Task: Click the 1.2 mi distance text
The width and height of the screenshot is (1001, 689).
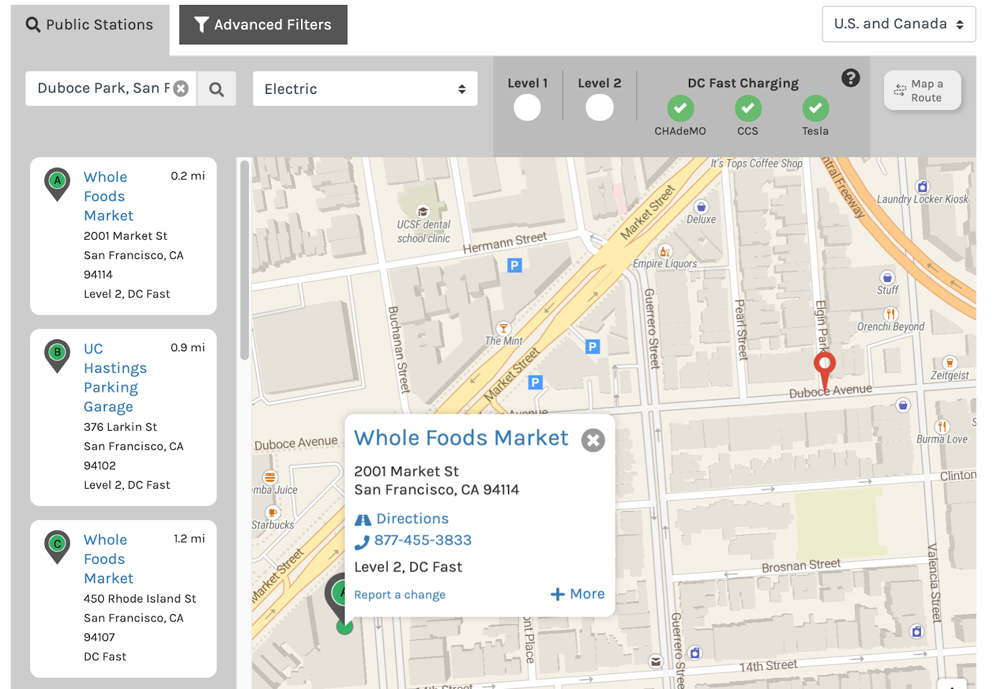Action: click(189, 538)
